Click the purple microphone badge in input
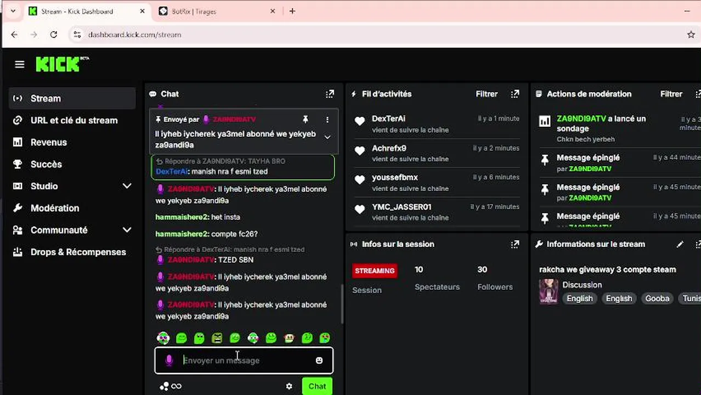The image size is (701, 395). pos(169,360)
